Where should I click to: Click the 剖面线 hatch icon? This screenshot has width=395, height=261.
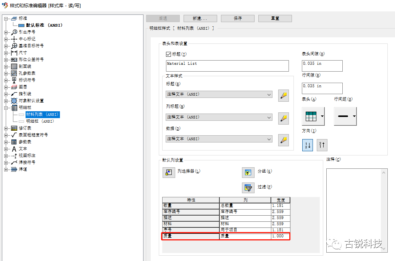14,66
